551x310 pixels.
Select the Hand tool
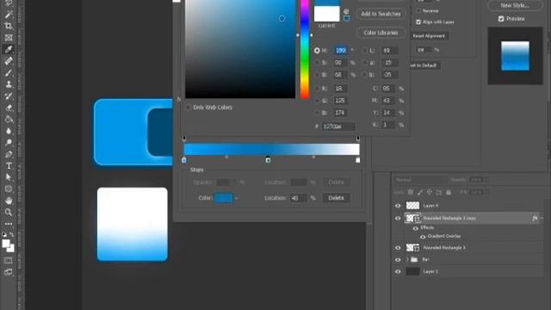(x=9, y=201)
